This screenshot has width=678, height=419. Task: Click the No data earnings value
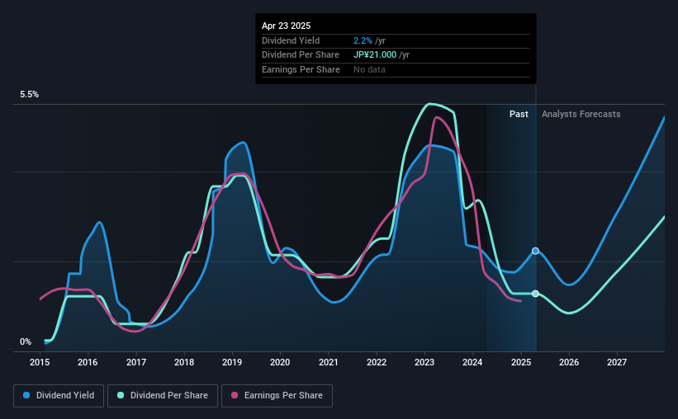(x=369, y=69)
